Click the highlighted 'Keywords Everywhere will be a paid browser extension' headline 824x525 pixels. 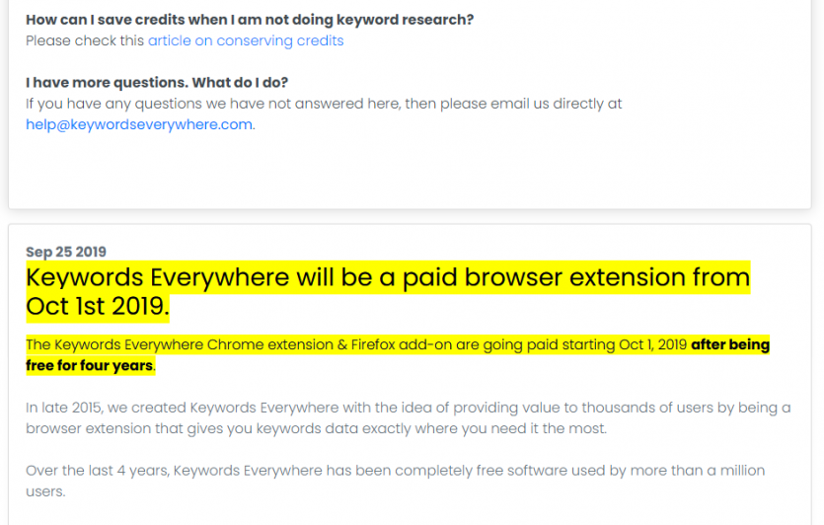pos(388,292)
